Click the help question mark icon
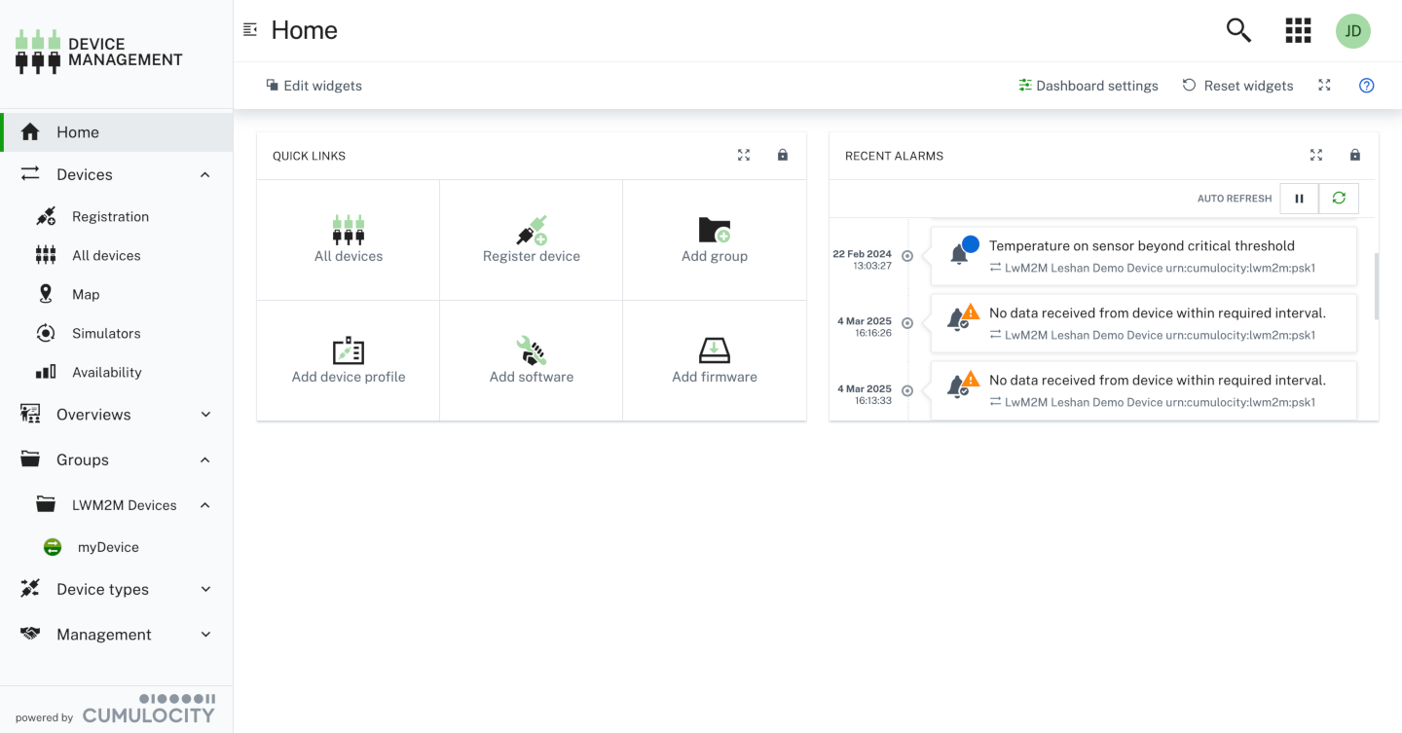1402x733 pixels. [x=1366, y=85]
